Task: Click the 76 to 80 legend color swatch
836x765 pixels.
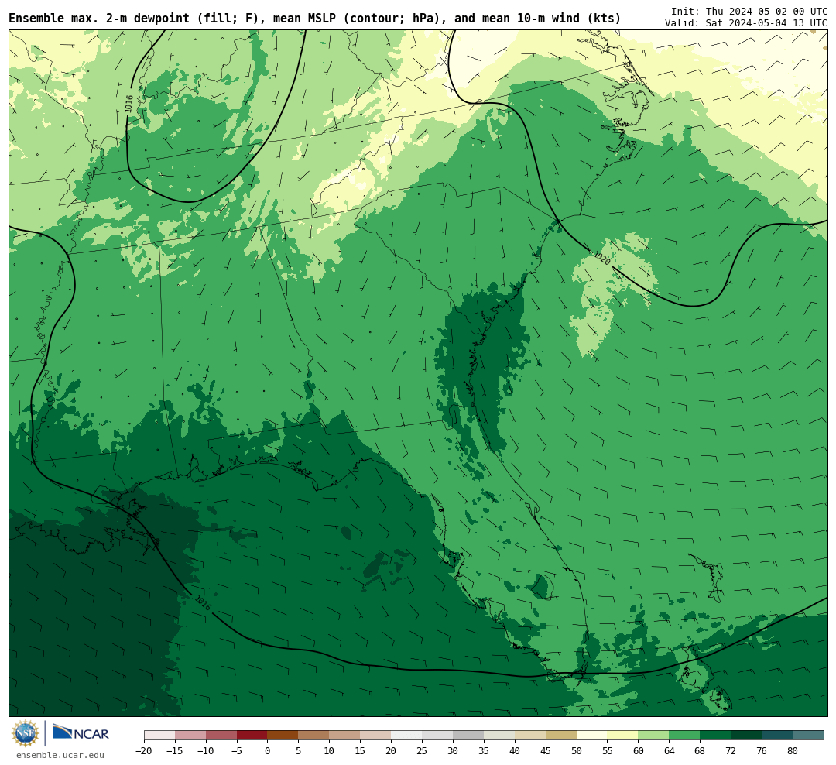Action: 778,736
